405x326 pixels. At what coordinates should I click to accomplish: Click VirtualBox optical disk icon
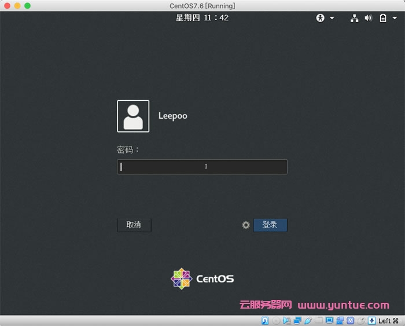(x=276, y=320)
